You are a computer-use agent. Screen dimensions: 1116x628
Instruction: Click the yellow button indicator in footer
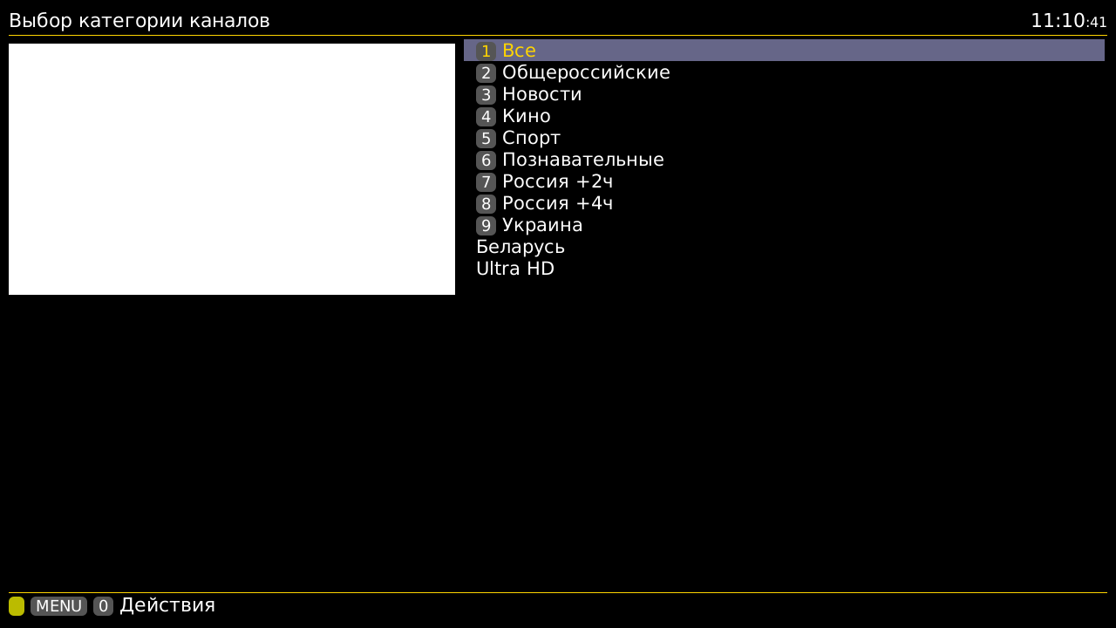17,606
